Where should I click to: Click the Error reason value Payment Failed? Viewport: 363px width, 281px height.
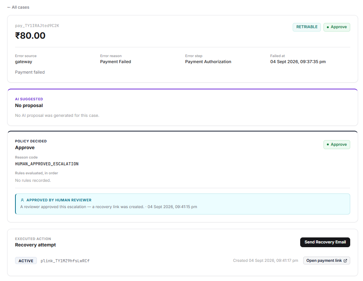point(115,62)
